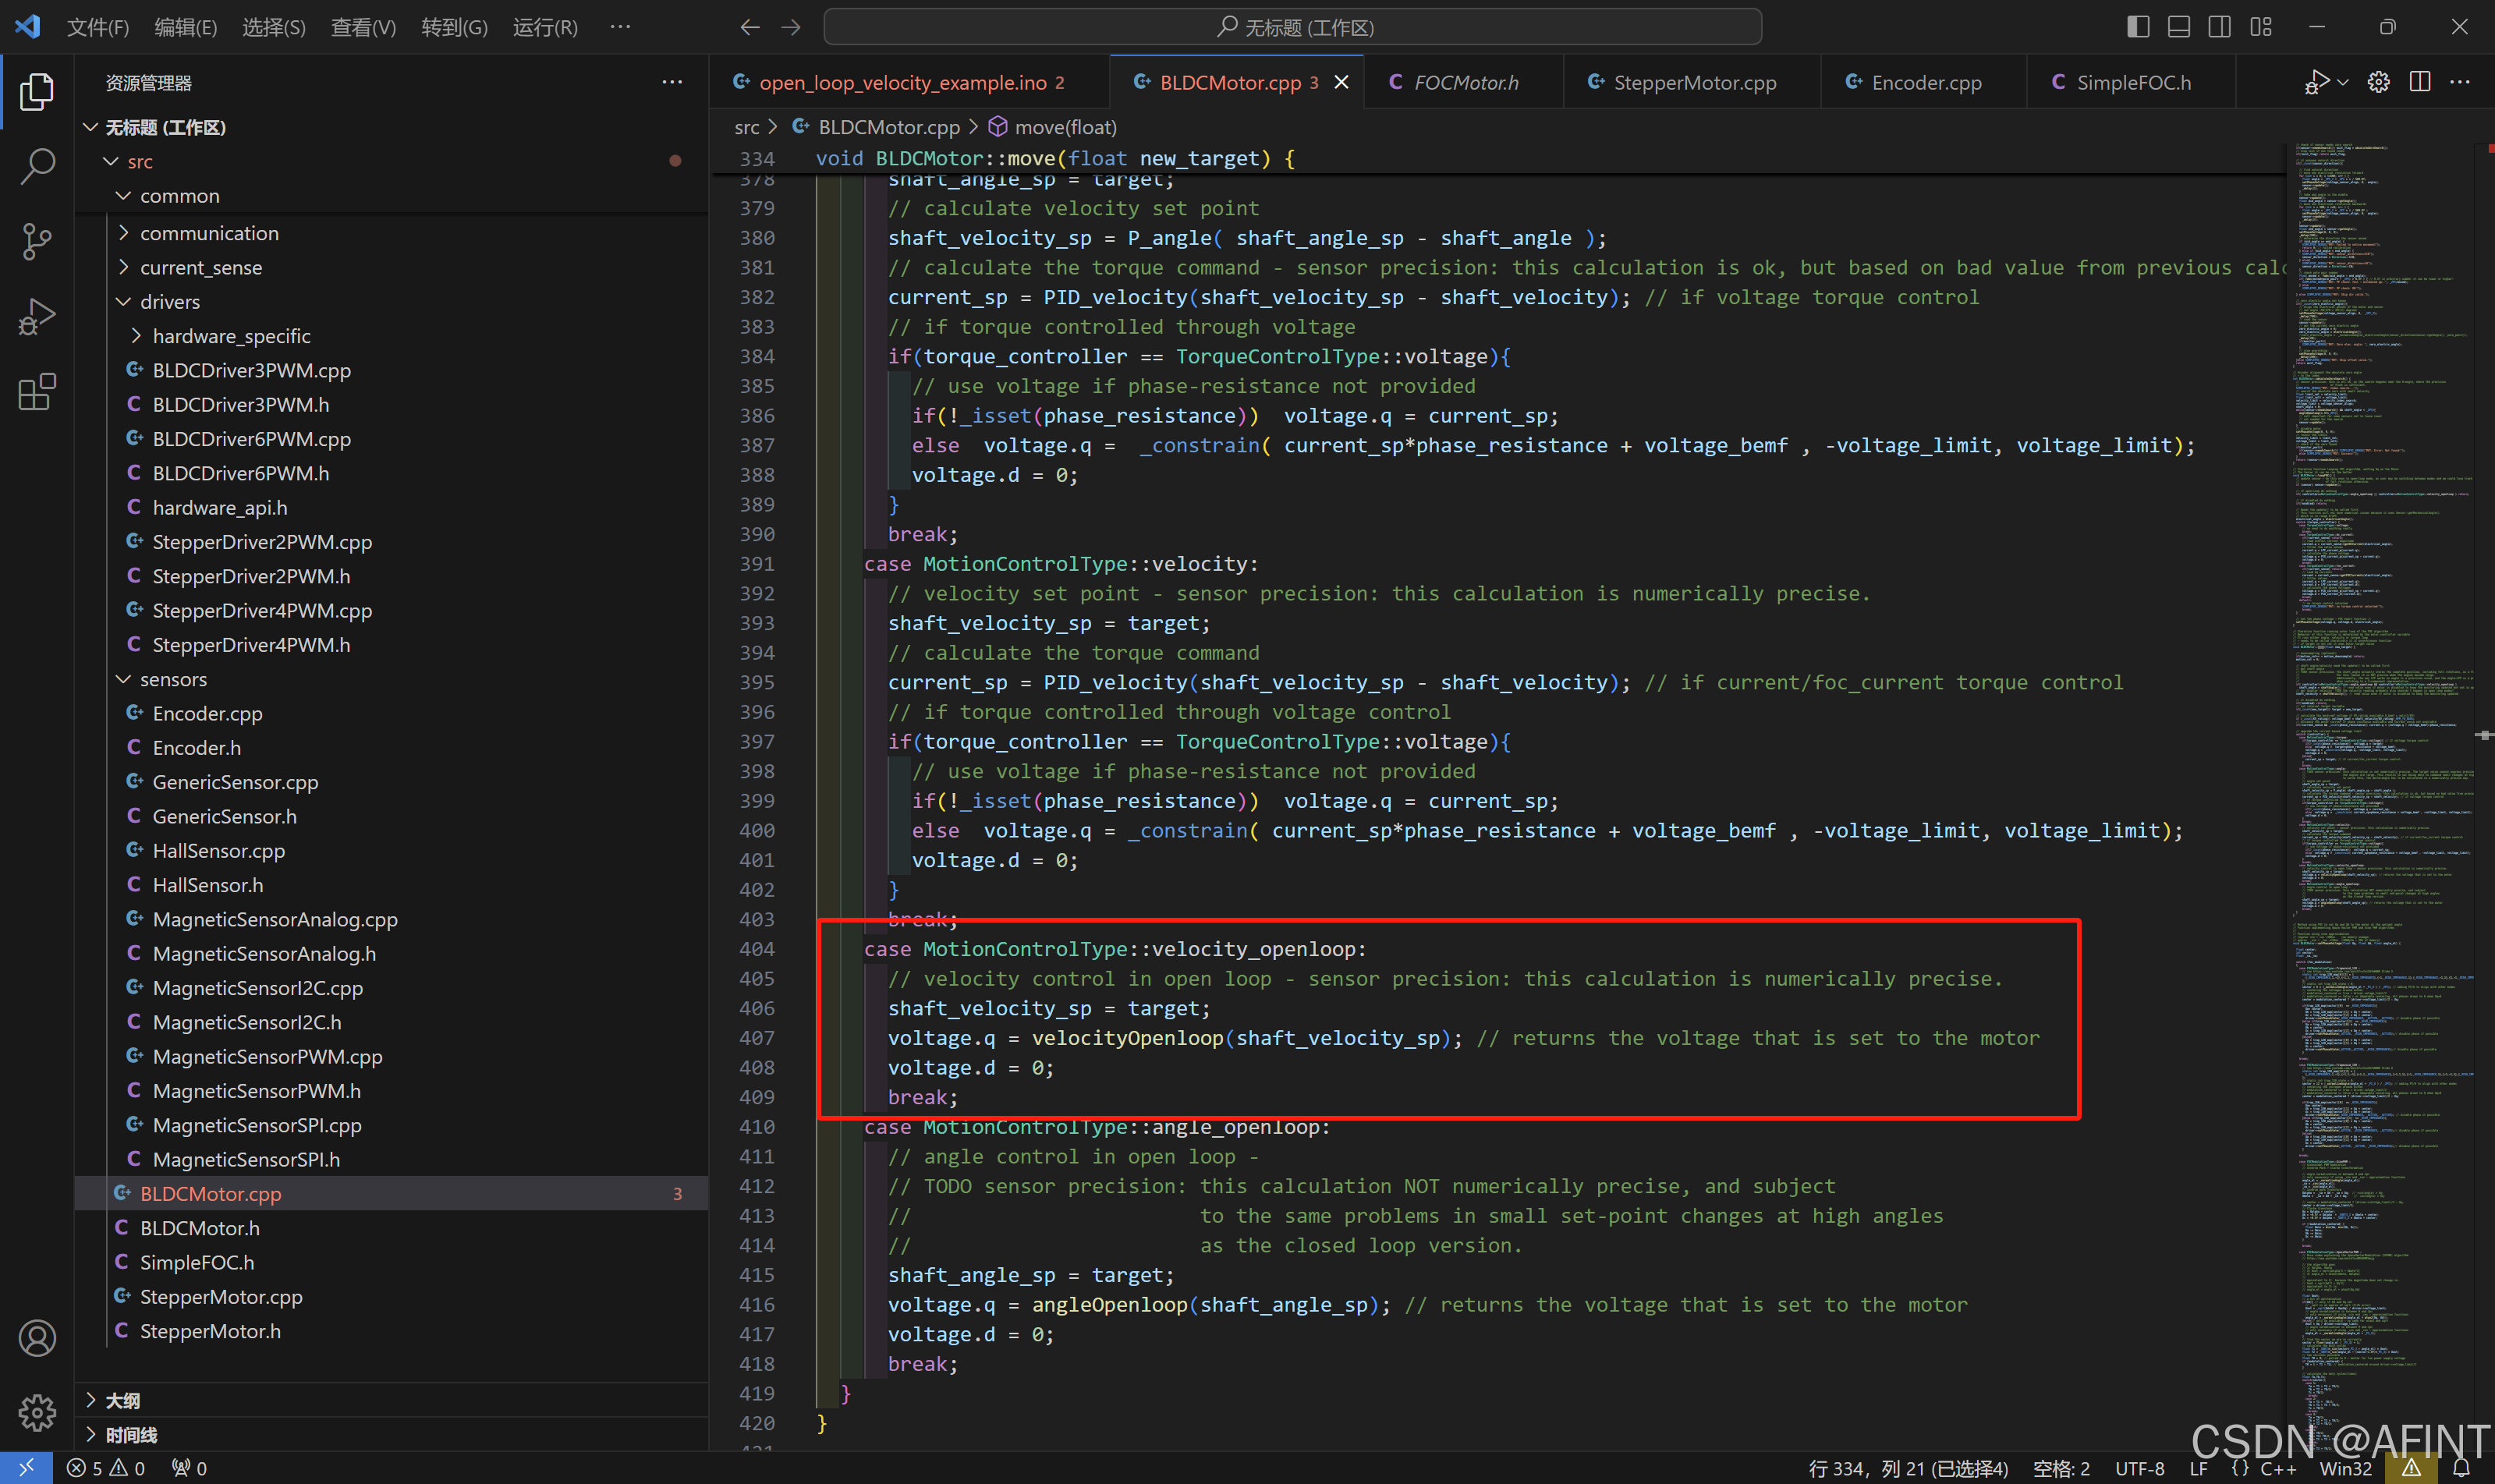2495x1484 pixels.
Task: Show more menu items ellipsis
Action: point(620,27)
